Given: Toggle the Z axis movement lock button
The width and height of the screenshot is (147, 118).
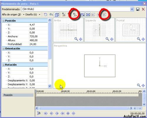Looking at the screenshot, I should point(104,15).
